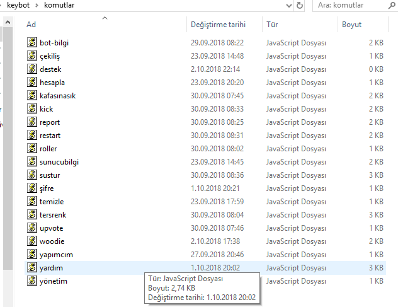The width and height of the screenshot is (398, 307).
Task: Click the sort arrow above Ad column
Action: pyautogui.click(x=105, y=18)
